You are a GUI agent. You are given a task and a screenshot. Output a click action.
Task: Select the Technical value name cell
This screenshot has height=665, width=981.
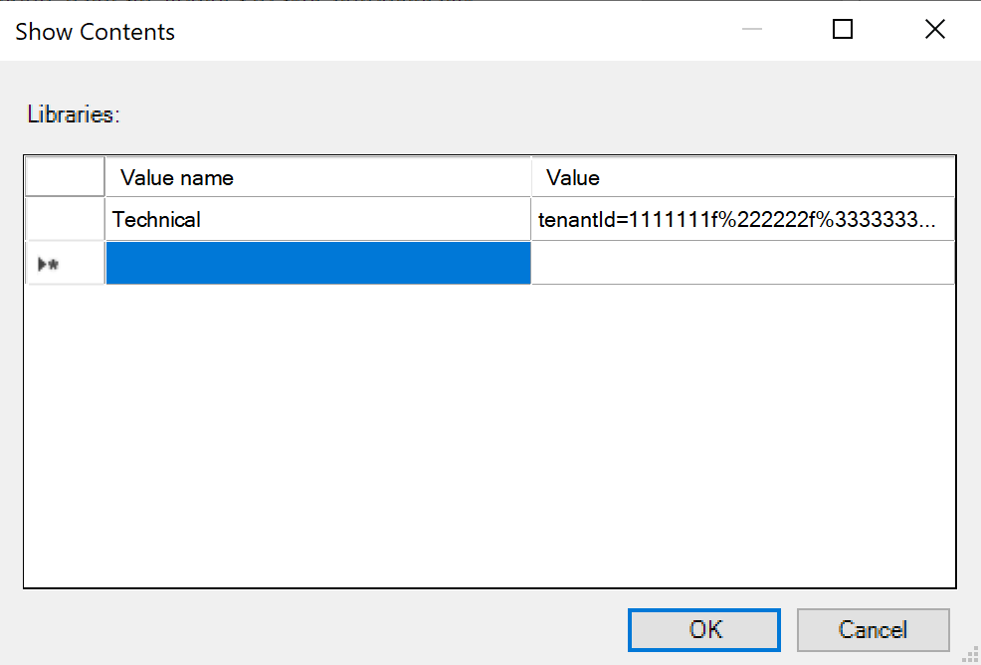(317, 219)
